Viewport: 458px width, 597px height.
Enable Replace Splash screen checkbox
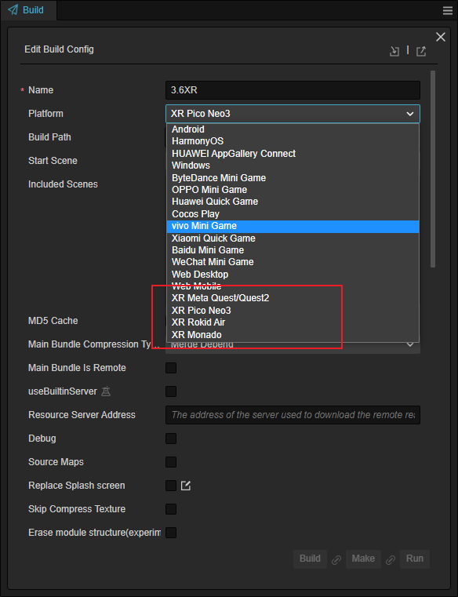point(171,486)
